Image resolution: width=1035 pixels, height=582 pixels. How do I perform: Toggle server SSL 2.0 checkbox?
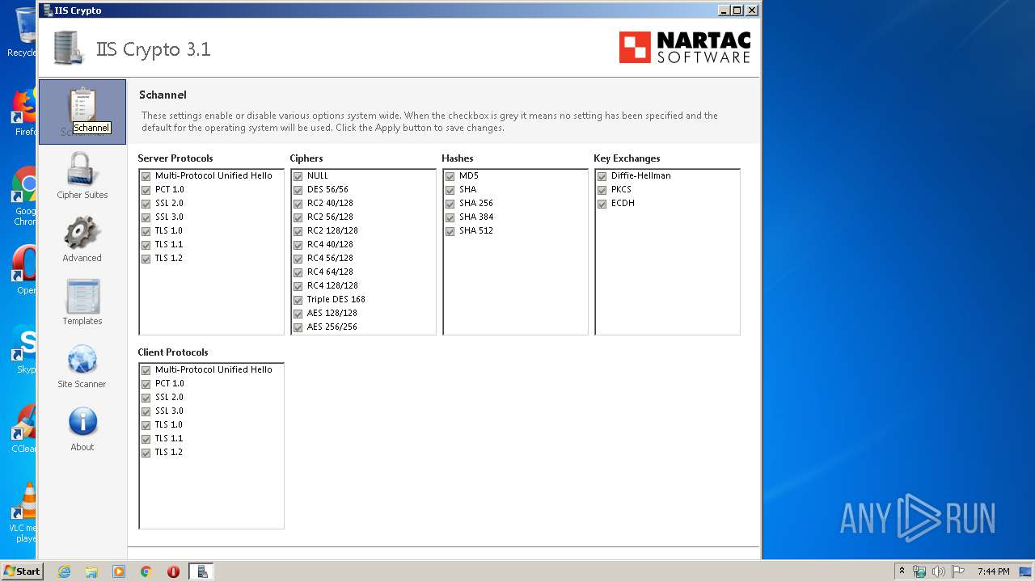click(x=146, y=204)
